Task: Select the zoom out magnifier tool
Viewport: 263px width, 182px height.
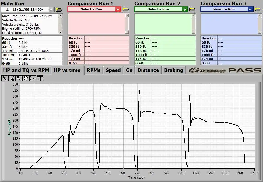Action: pos(19,78)
